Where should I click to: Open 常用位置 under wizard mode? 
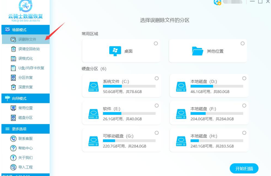point(25,108)
